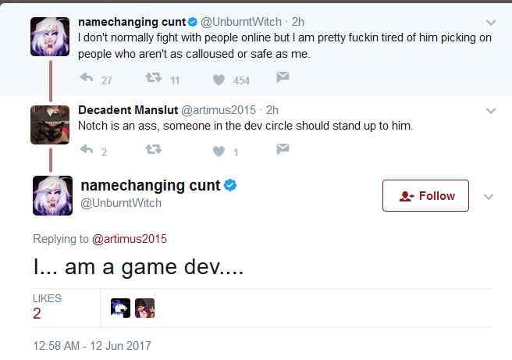Image resolution: width=512 pixels, height=360 pixels.
Task: Open the 12:58 AM - 12 Jun 2017 timestamp
Action: coord(92,346)
